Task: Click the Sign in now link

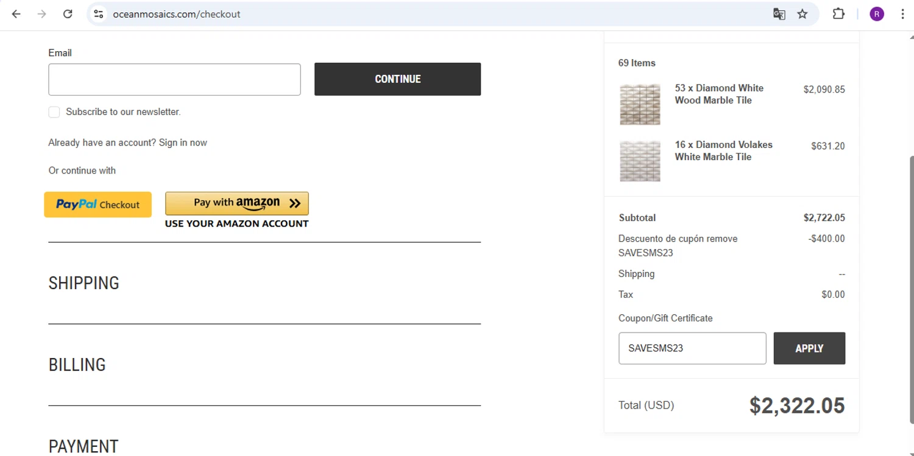Action: (183, 142)
